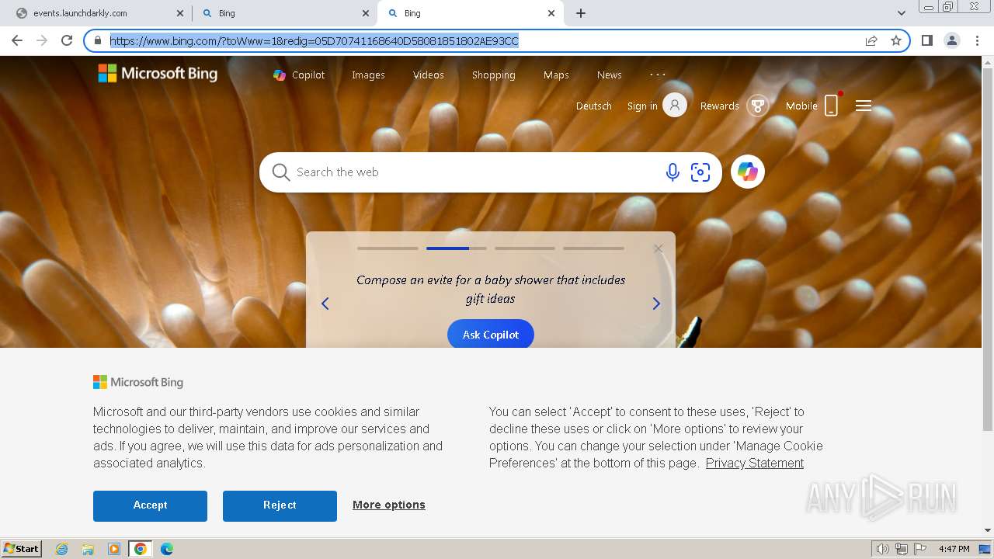Open the browser side panel
The width and height of the screenshot is (994, 559).
(x=926, y=40)
